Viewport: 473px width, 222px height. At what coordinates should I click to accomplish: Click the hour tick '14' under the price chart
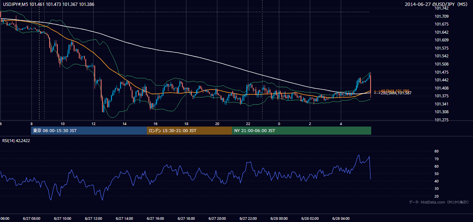pyautogui.click(x=125, y=124)
